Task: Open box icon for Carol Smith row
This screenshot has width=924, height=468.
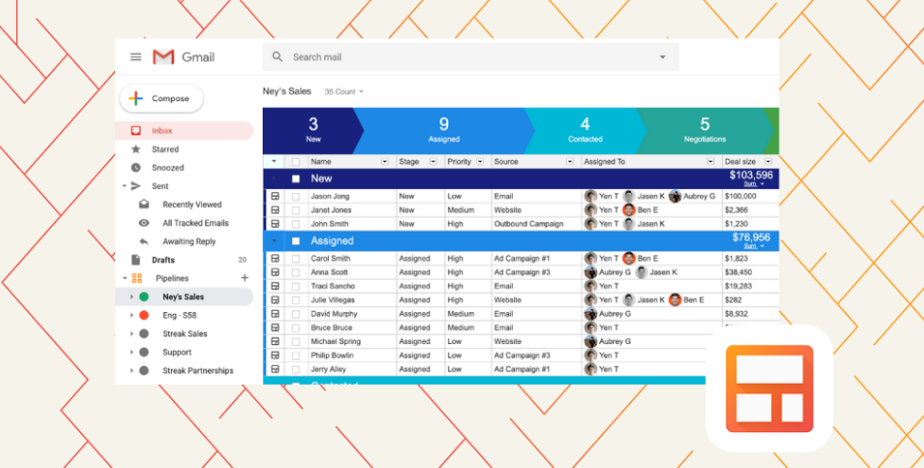Action: pos(275,258)
